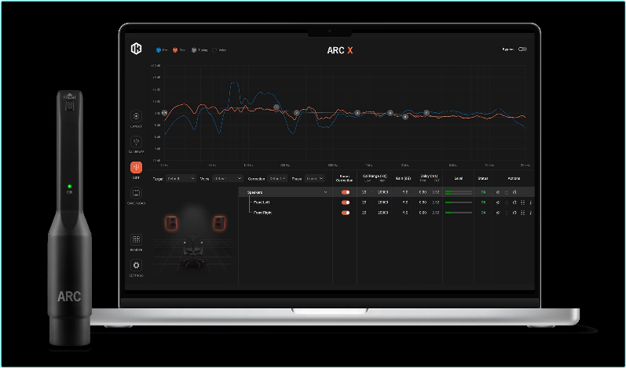Image resolution: width=626 pixels, height=368 pixels.
Task: Toggle room correction for Speakers group
Action: click(x=346, y=192)
